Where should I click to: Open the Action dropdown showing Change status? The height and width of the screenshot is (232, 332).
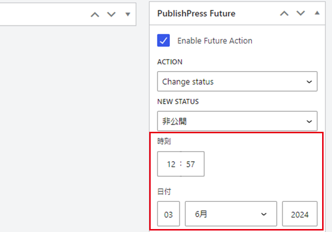click(237, 81)
